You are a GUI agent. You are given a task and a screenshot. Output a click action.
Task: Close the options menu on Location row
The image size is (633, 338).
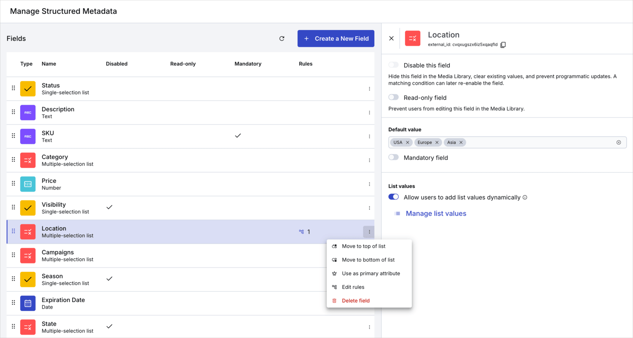tap(369, 232)
